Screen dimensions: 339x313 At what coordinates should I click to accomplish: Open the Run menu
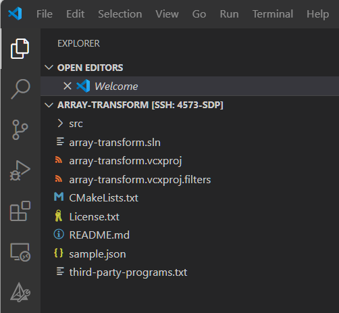(x=229, y=14)
